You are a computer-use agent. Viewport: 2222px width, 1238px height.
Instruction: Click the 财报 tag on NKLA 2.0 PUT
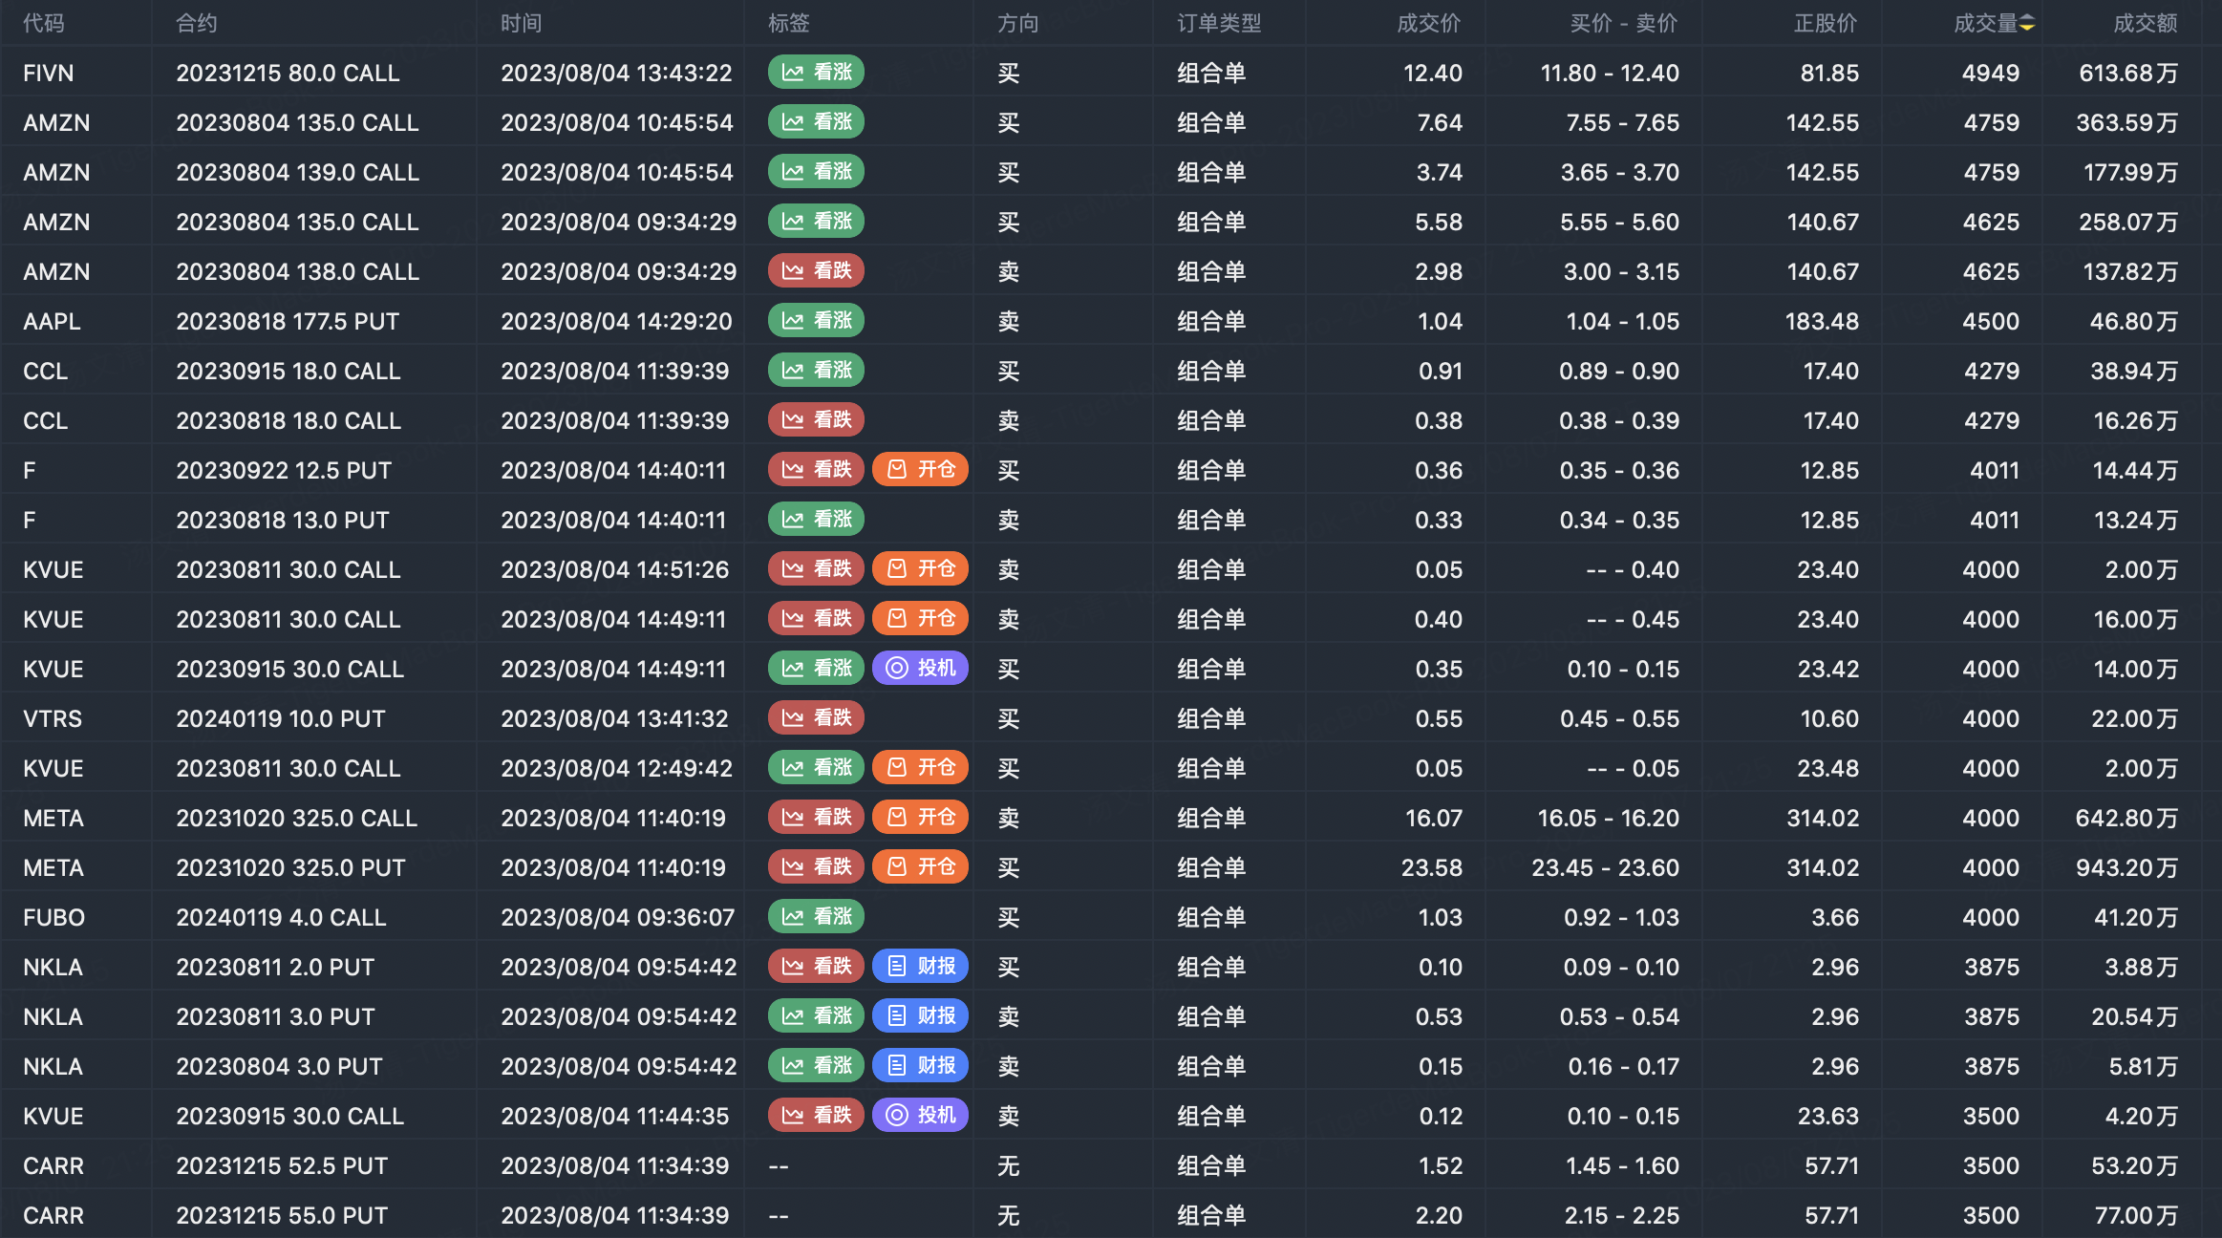pyautogui.click(x=920, y=967)
